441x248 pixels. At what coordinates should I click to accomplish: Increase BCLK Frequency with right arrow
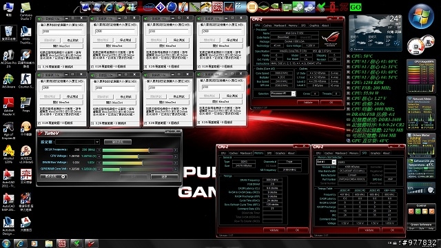coord(176,150)
